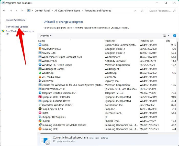Image resolution: width=179 pixels, height=146 pixels.
Task: Click the ShareX icon
Action: [x=40, y=121]
